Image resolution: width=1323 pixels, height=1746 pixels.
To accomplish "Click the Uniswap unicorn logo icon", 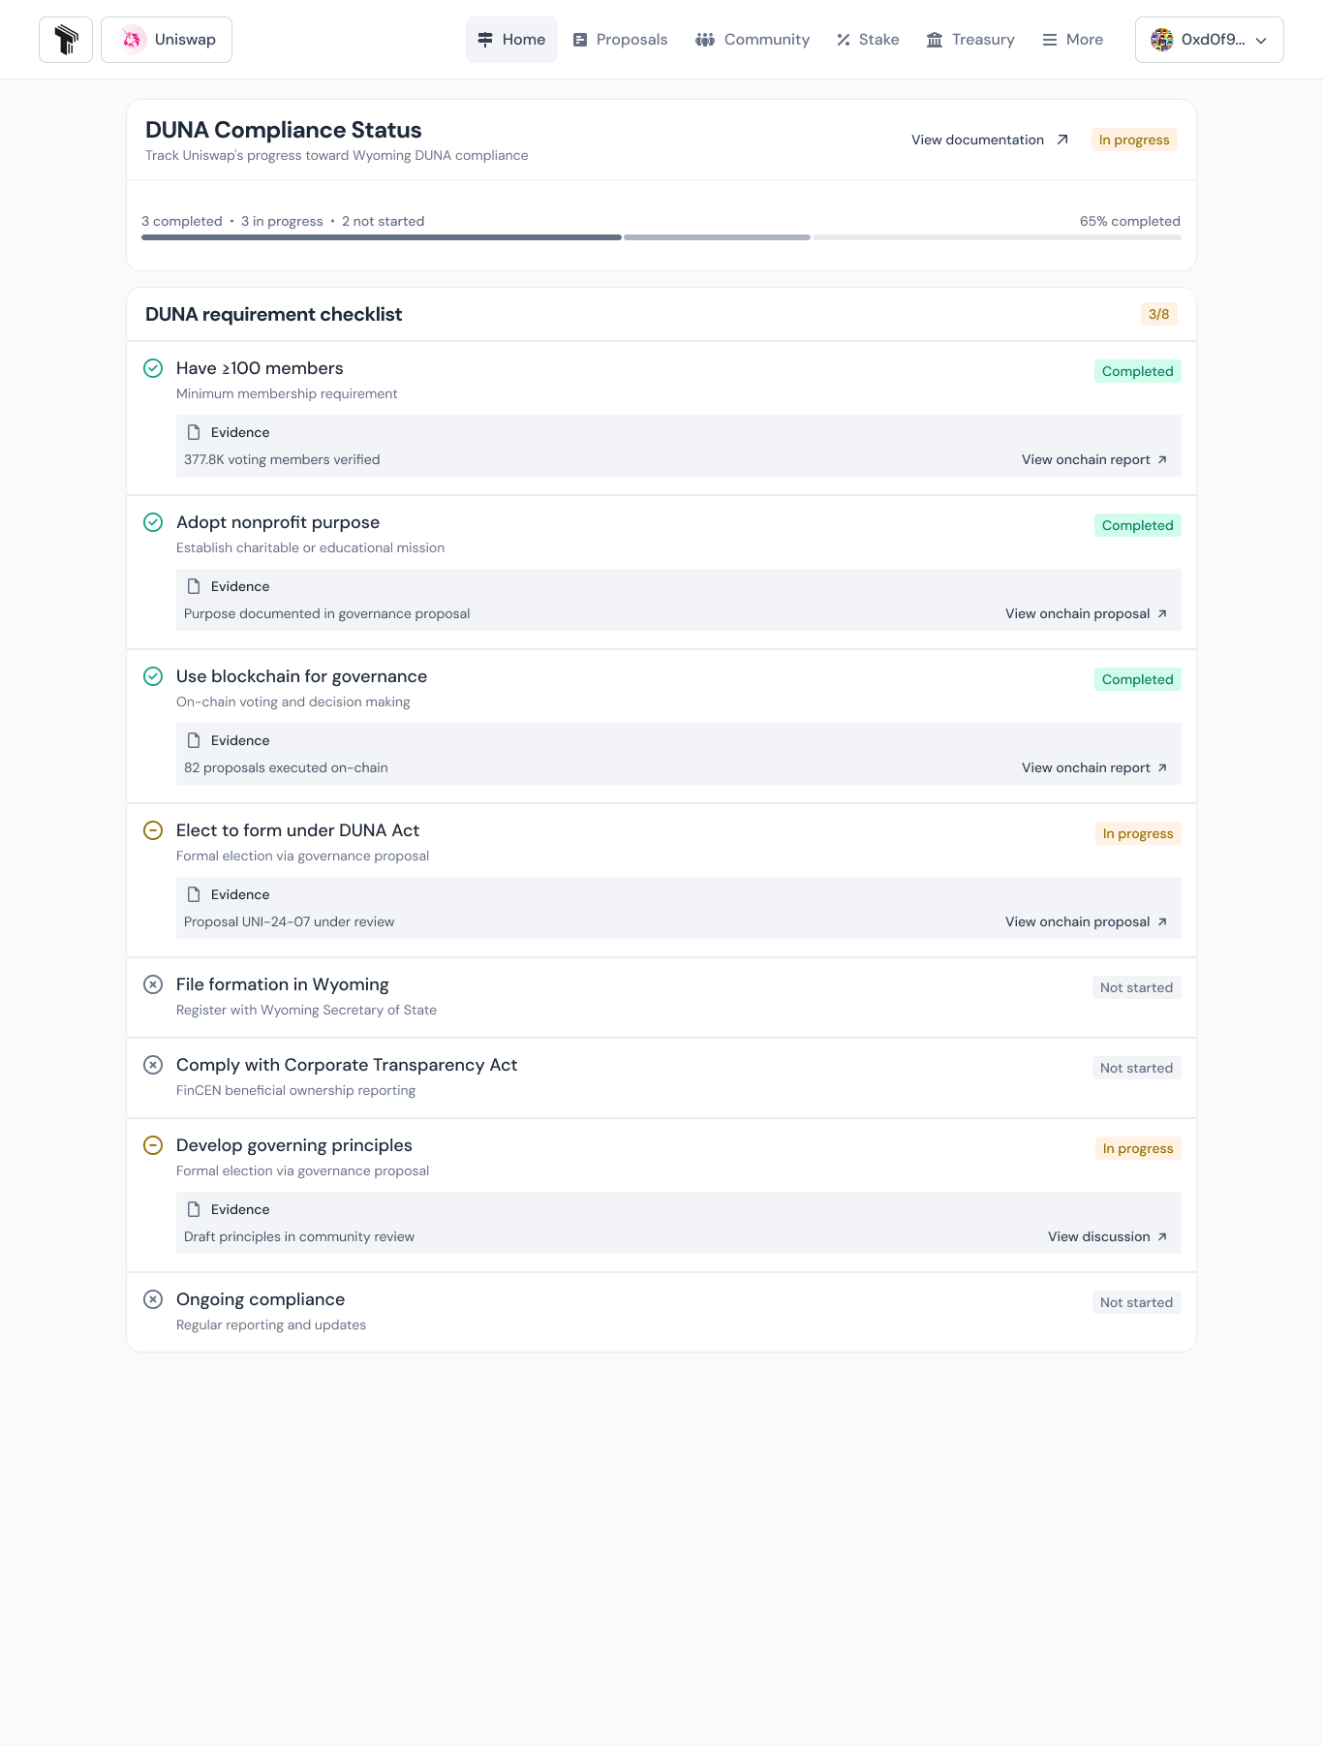I will pos(132,40).
